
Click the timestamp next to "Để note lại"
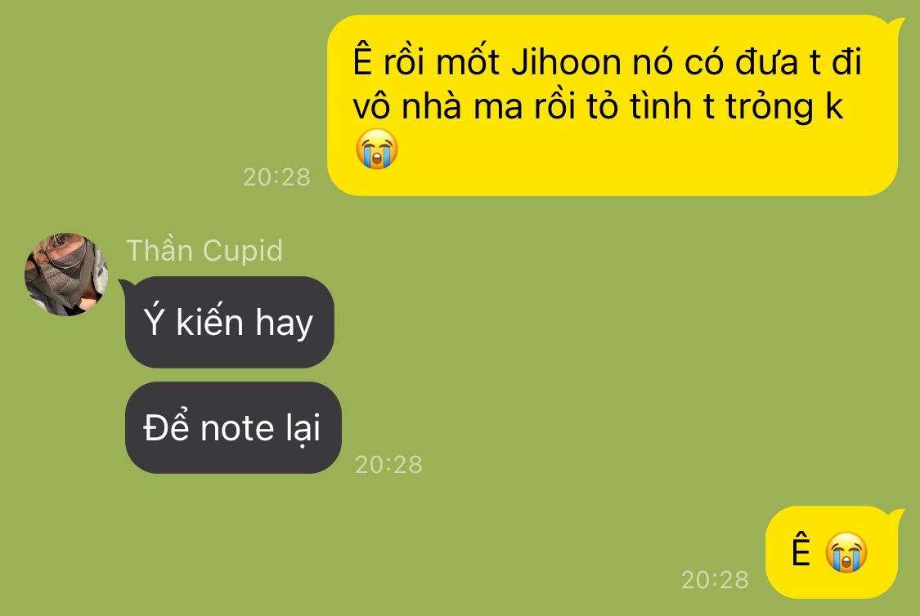click(388, 465)
